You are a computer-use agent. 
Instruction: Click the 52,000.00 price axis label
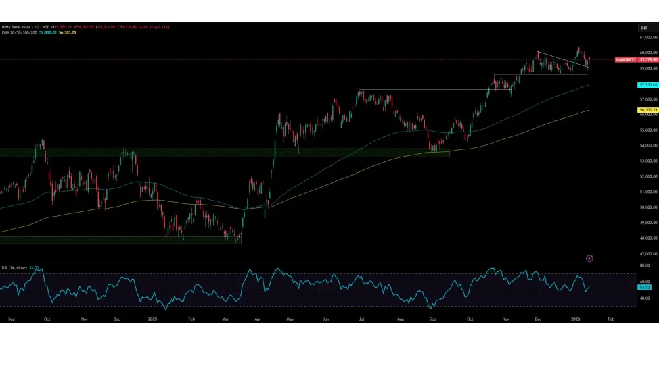pos(648,177)
